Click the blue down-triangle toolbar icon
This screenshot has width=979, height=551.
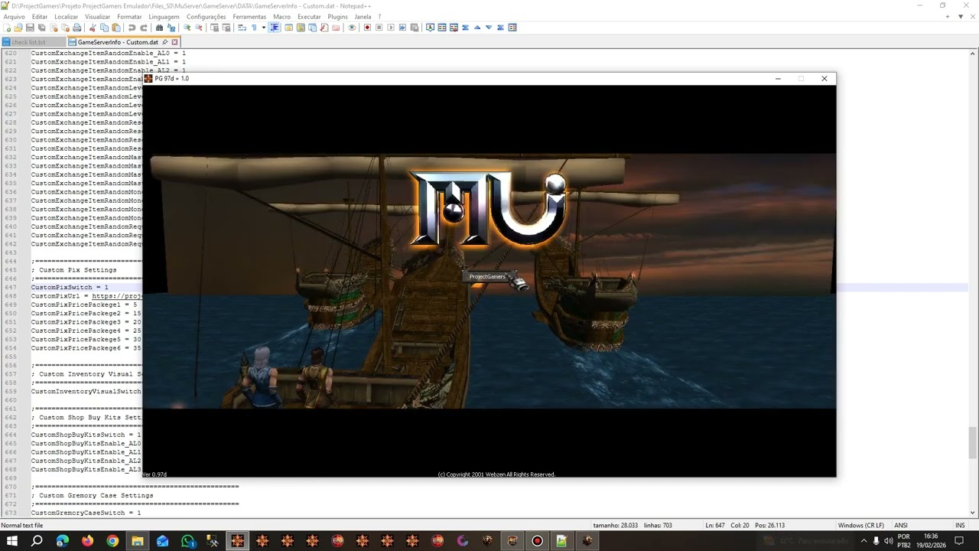pos(489,28)
